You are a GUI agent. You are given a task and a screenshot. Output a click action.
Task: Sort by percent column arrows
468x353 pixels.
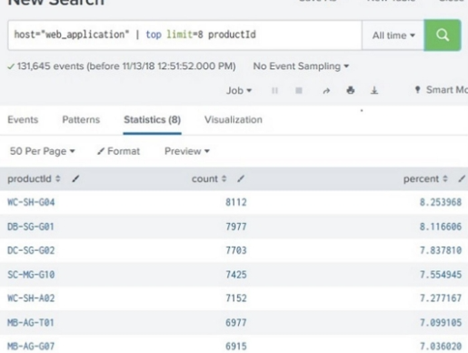tap(445, 178)
